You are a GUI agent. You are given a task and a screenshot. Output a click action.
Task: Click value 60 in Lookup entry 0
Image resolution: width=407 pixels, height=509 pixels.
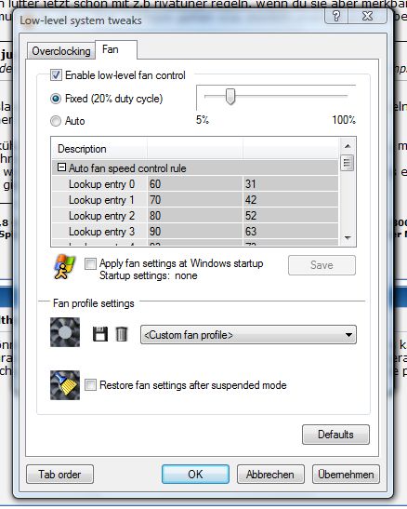click(x=155, y=184)
